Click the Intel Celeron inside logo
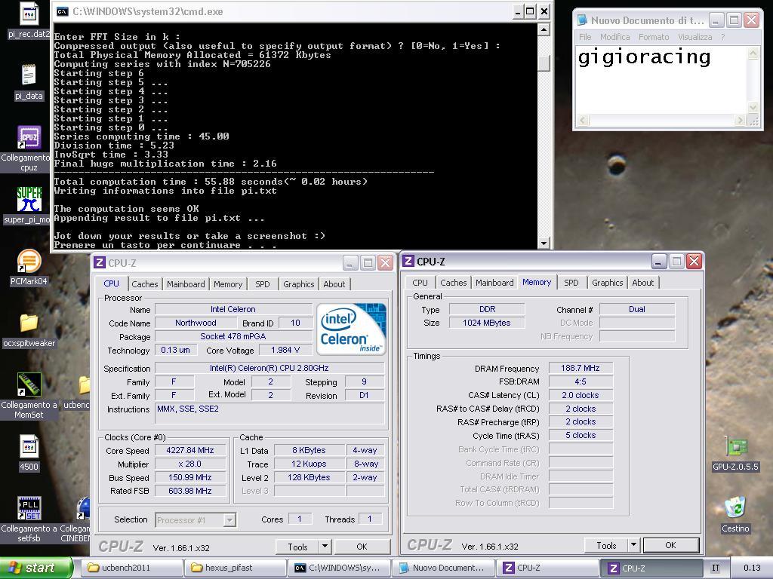This screenshot has height=579, width=773. tap(351, 329)
